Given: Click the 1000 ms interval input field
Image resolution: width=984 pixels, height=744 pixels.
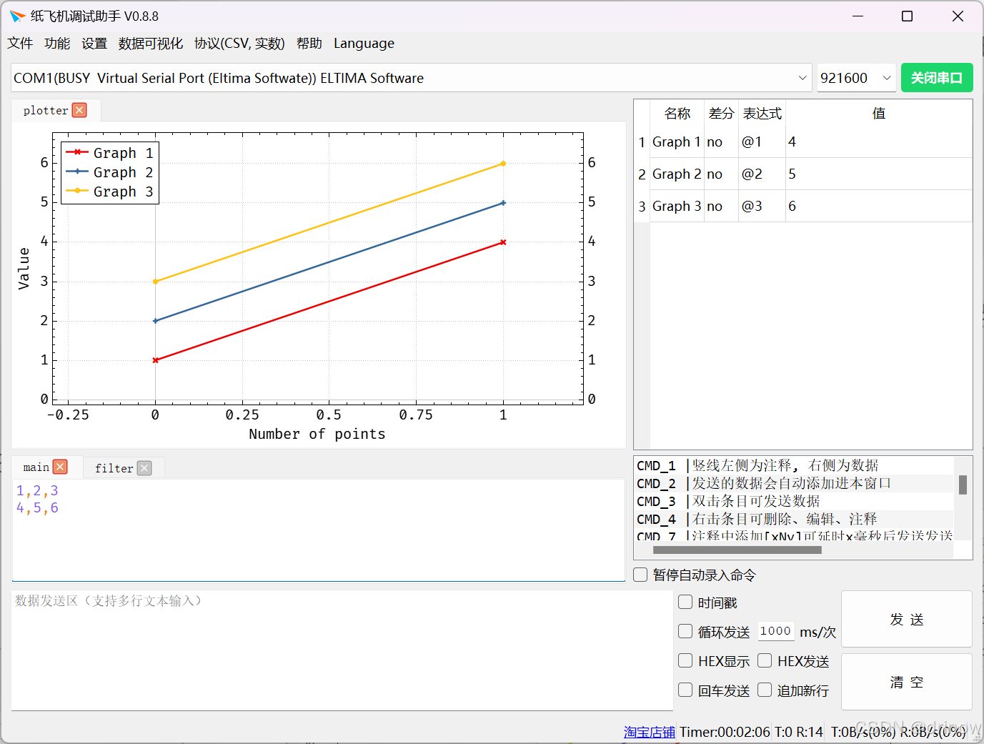Looking at the screenshot, I should pyautogui.click(x=776, y=631).
